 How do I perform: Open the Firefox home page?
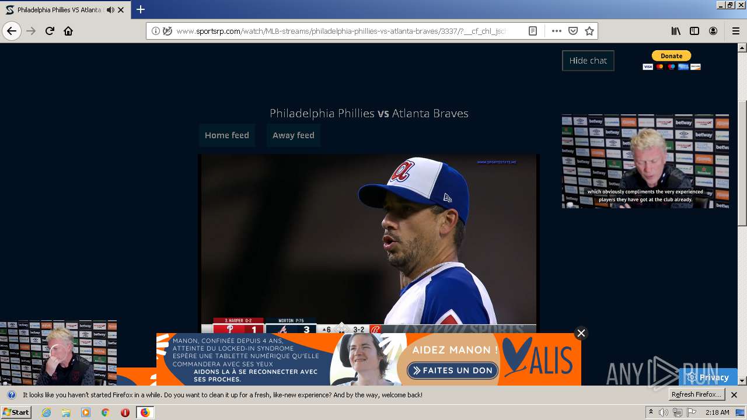[68, 31]
